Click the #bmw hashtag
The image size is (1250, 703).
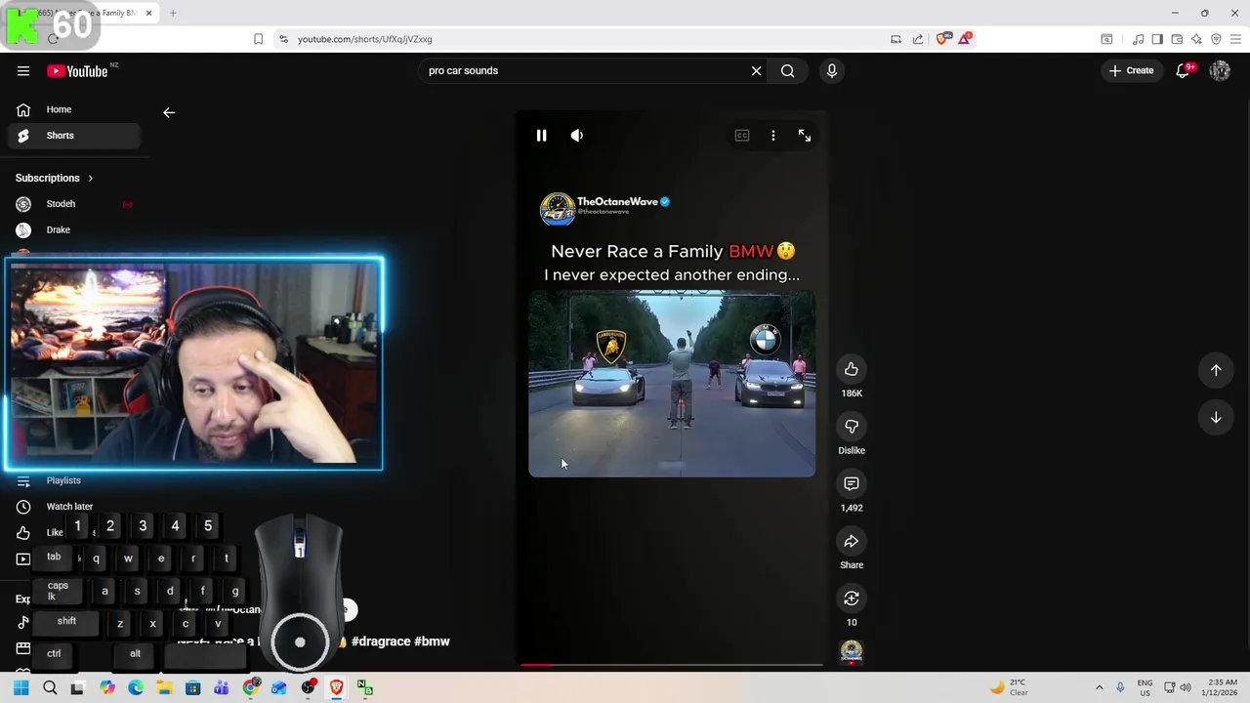click(x=432, y=641)
